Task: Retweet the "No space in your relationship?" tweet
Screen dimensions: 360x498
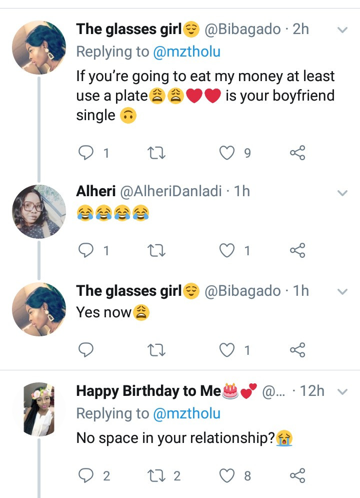Action: [x=157, y=475]
